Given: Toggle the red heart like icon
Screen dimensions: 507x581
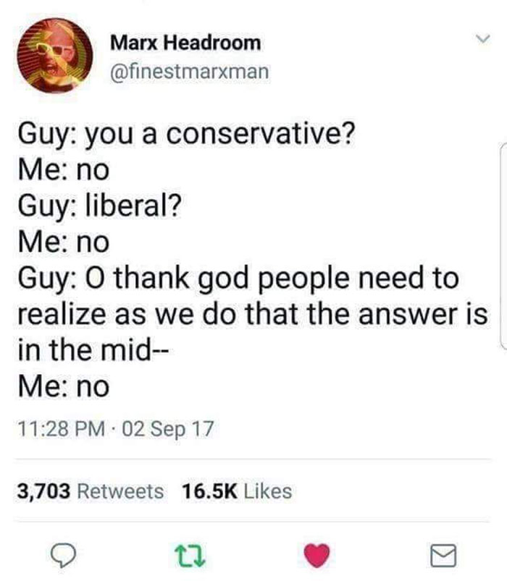Looking at the screenshot, I should click(317, 555).
